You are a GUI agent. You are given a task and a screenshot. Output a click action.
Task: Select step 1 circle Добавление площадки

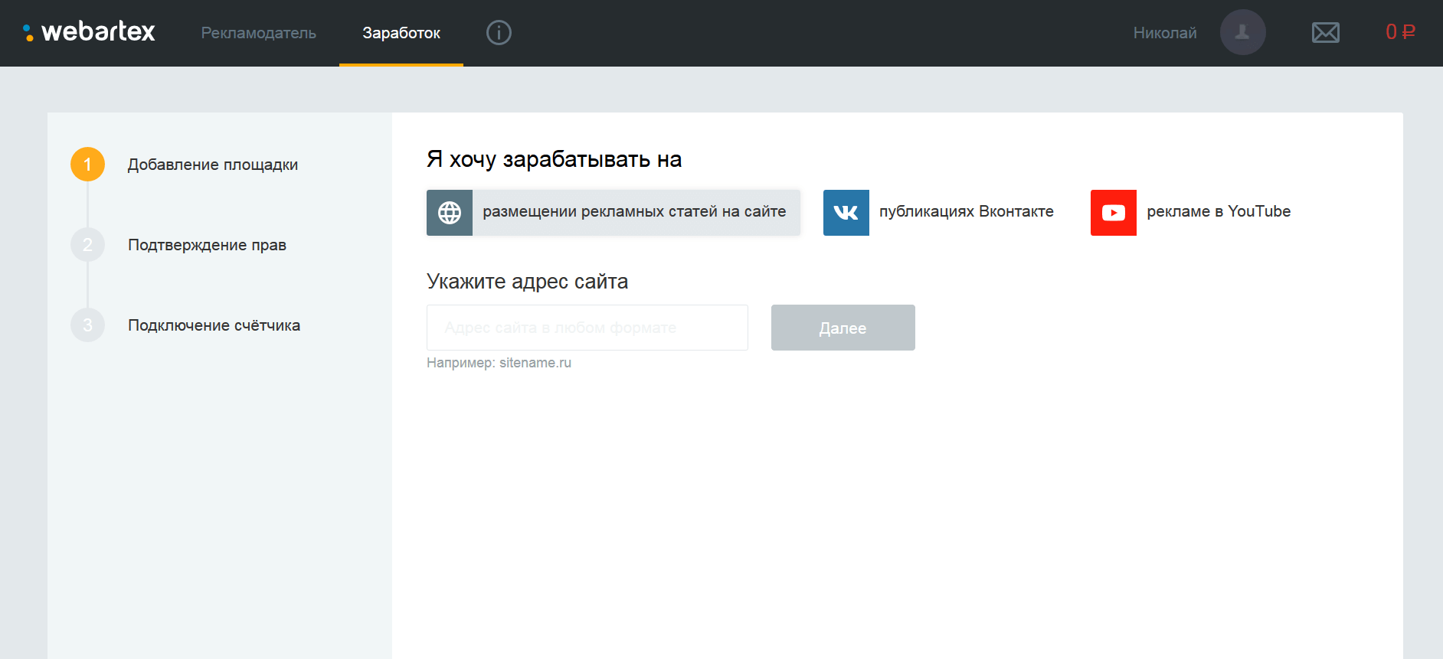[87, 165]
